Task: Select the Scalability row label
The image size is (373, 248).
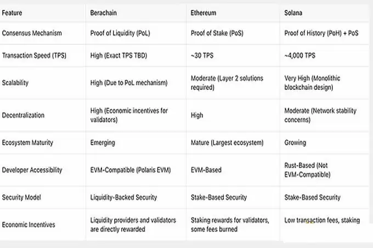Action: (x=15, y=83)
